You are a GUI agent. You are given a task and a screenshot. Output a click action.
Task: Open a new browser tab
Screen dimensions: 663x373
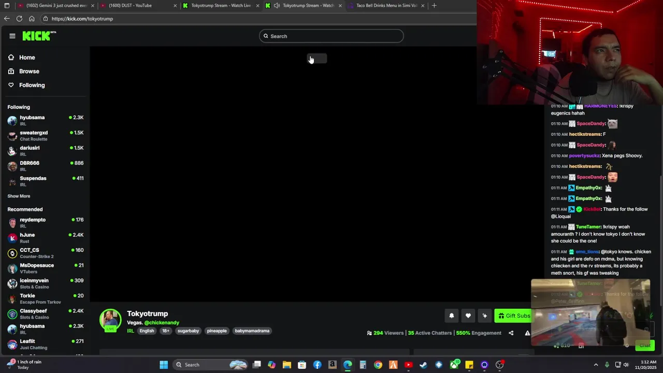point(434,6)
